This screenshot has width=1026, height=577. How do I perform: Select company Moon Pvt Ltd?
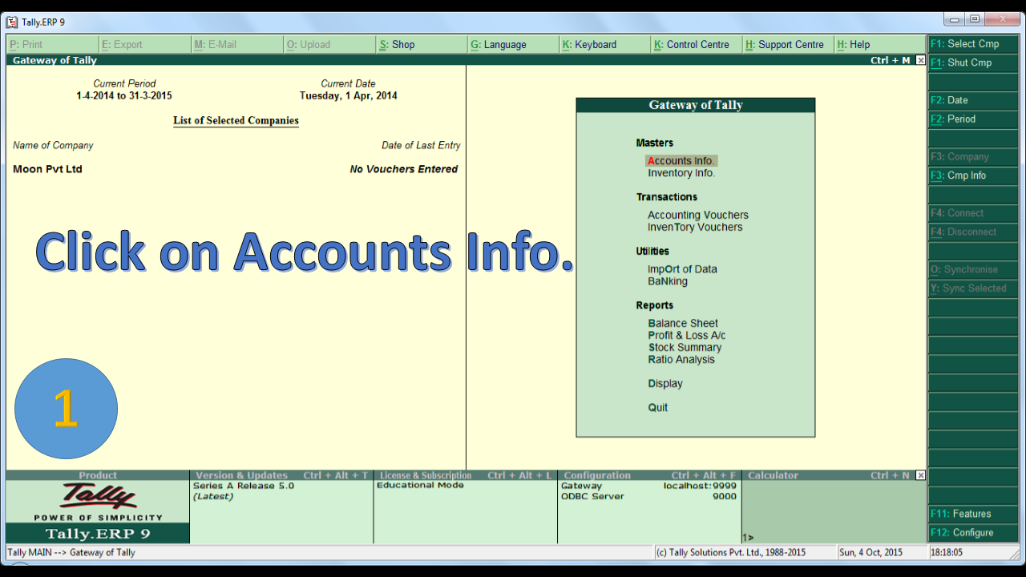47,169
